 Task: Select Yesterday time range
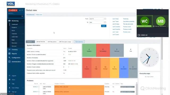coord(126,19)
